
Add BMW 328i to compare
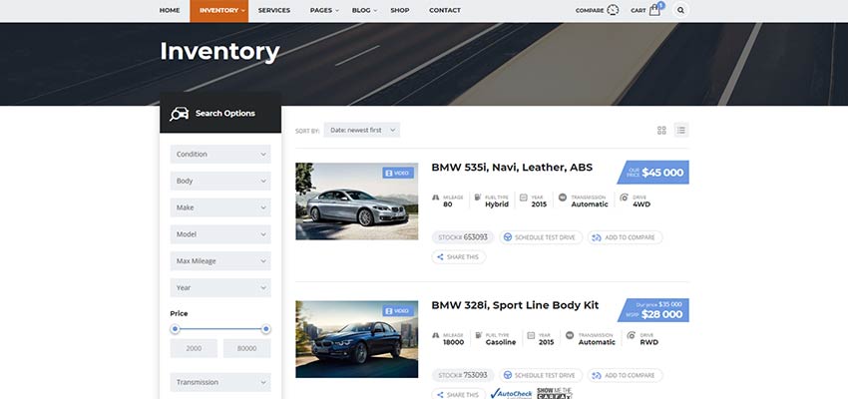[x=626, y=375]
